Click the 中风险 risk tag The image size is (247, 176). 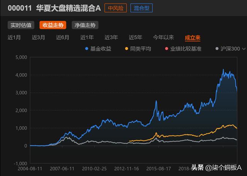pyautogui.click(x=116, y=8)
